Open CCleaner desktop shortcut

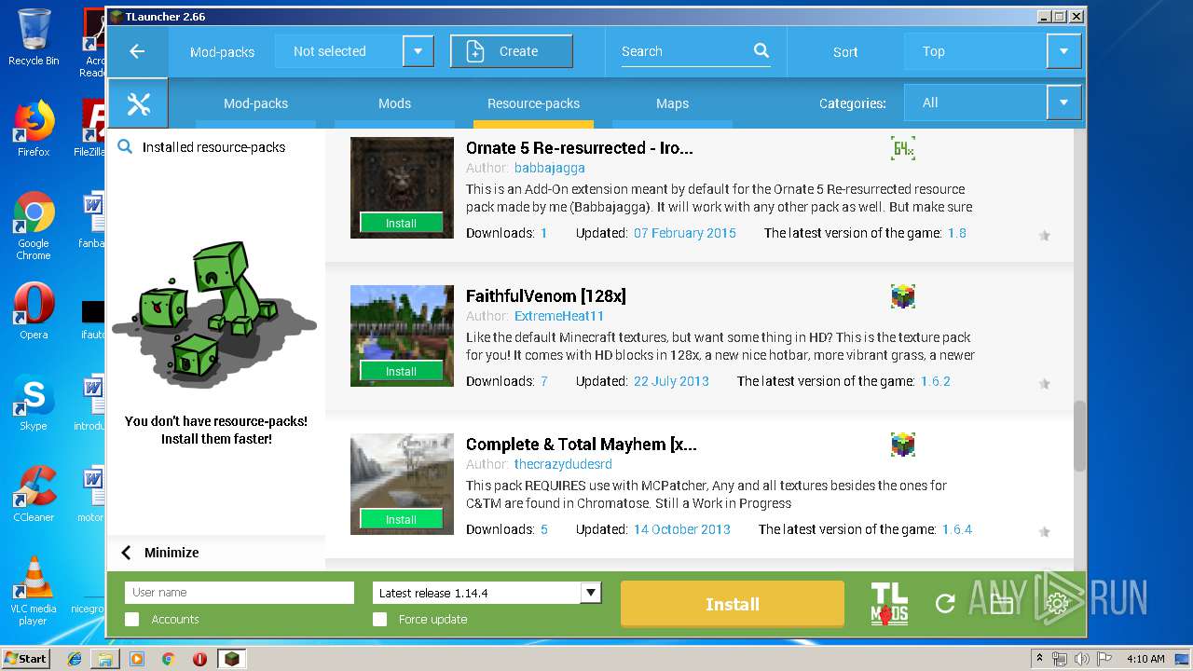coord(34,494)
